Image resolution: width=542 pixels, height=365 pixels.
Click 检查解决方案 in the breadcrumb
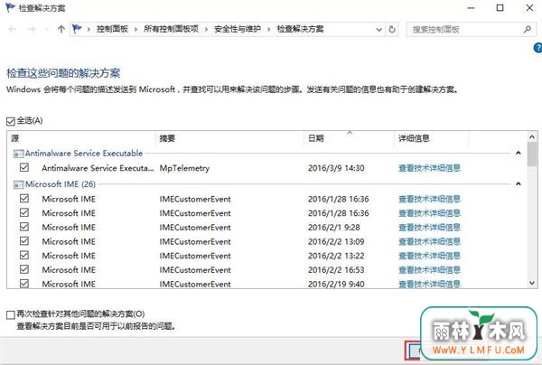pos(300,29)
